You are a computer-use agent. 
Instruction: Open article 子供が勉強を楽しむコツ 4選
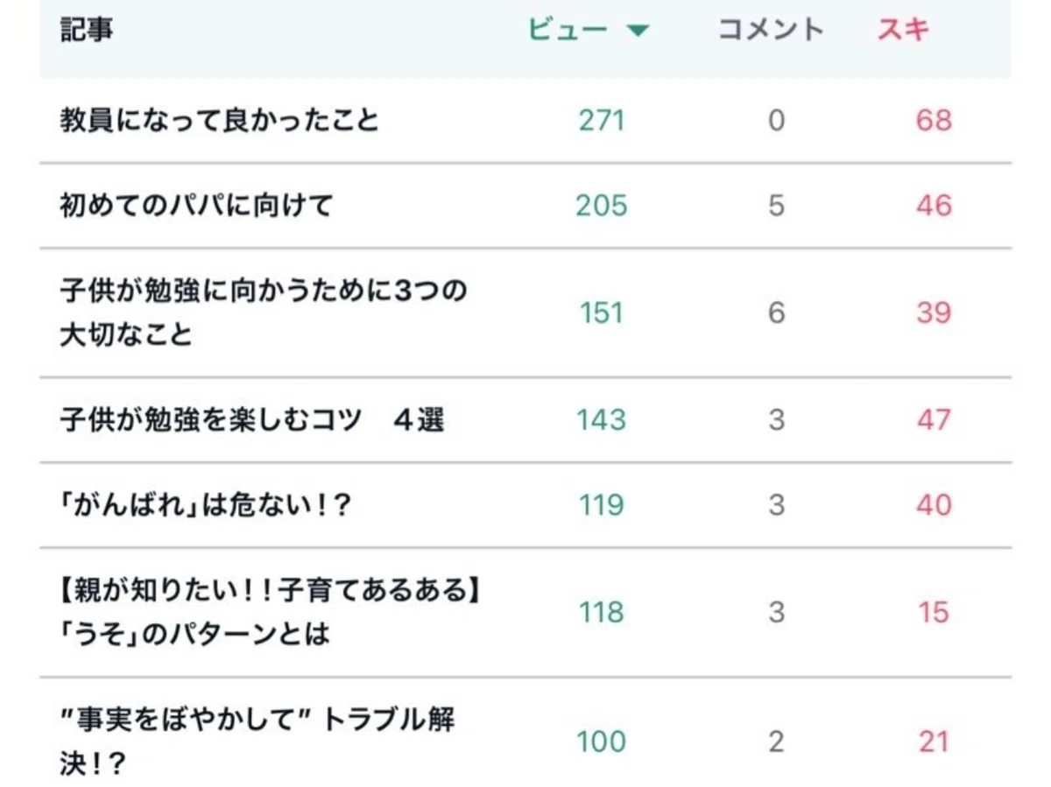pyautogui.click(x=252, y=420)
